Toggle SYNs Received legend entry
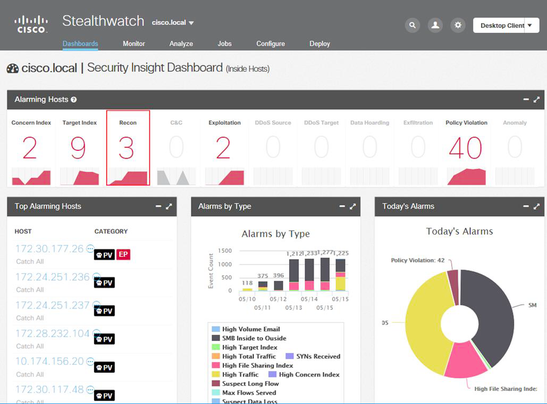 pyautogui.click(x=313, y=356)
